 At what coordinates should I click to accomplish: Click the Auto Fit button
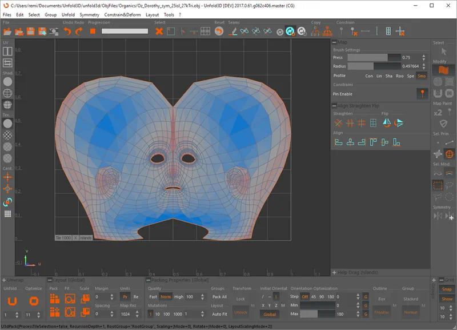point(219,314)
